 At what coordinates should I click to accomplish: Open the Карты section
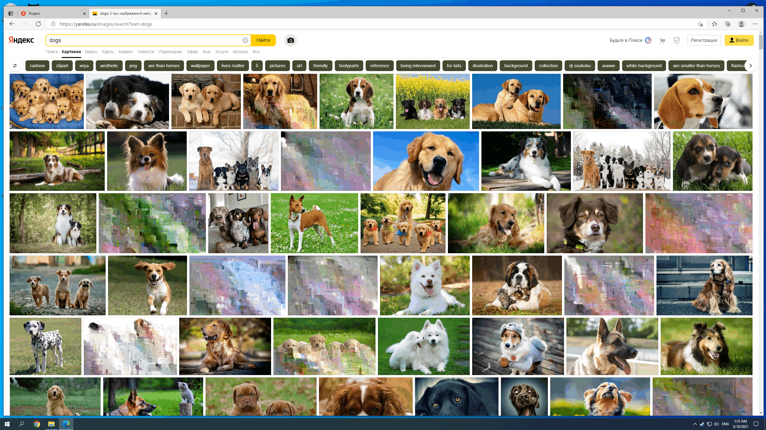click(108, 52)
